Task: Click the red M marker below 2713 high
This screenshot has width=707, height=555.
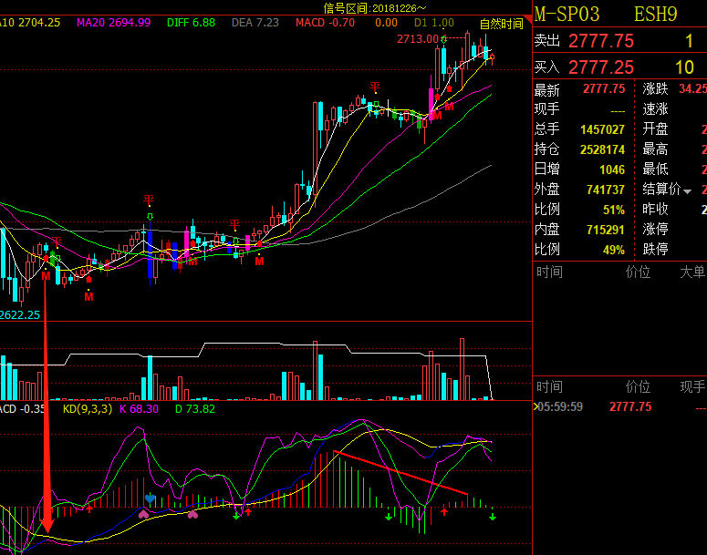Action: click(449, 107)
